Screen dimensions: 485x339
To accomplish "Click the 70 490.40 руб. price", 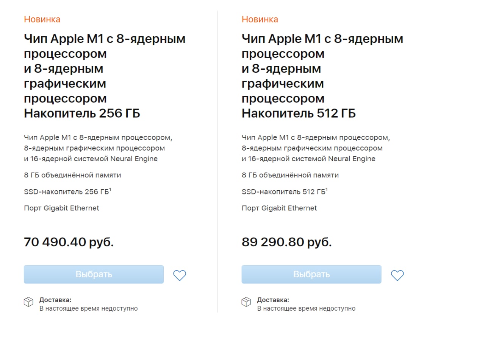I will [69, 242].
